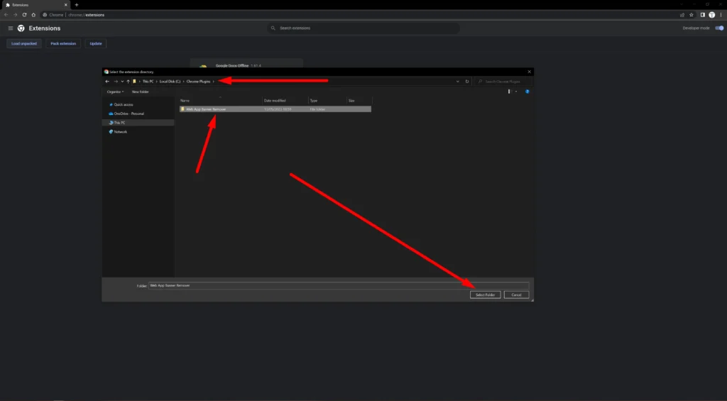Toggle the Developer mode switch

coord(719,28)
